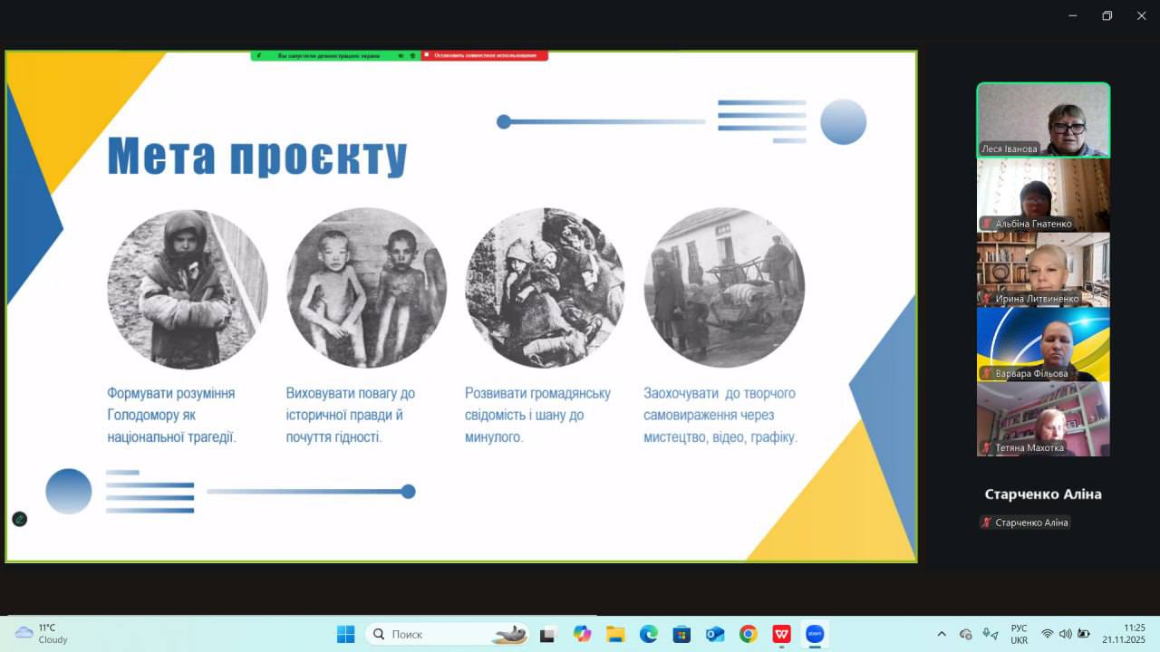Image resolution: width=1160 pixels, height=652 pixels.
Task: Click the muted mic icon next to Старченко Аліна
Action: (986, 523)
